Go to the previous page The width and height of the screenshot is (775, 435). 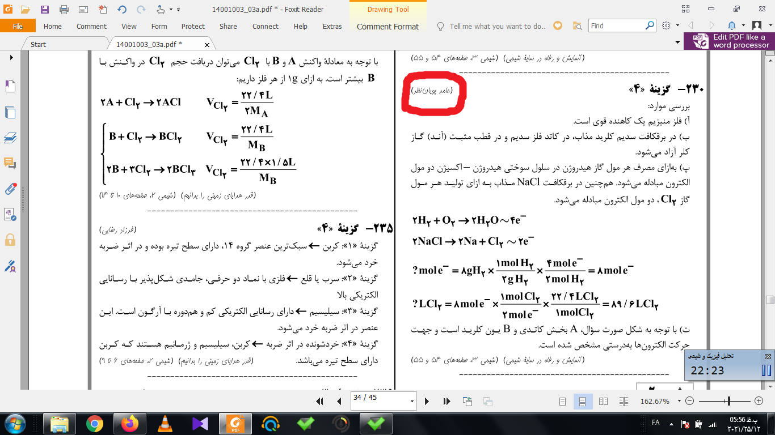pos(339,401)
